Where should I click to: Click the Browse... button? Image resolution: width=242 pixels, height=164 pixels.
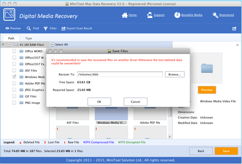[175, 74]
